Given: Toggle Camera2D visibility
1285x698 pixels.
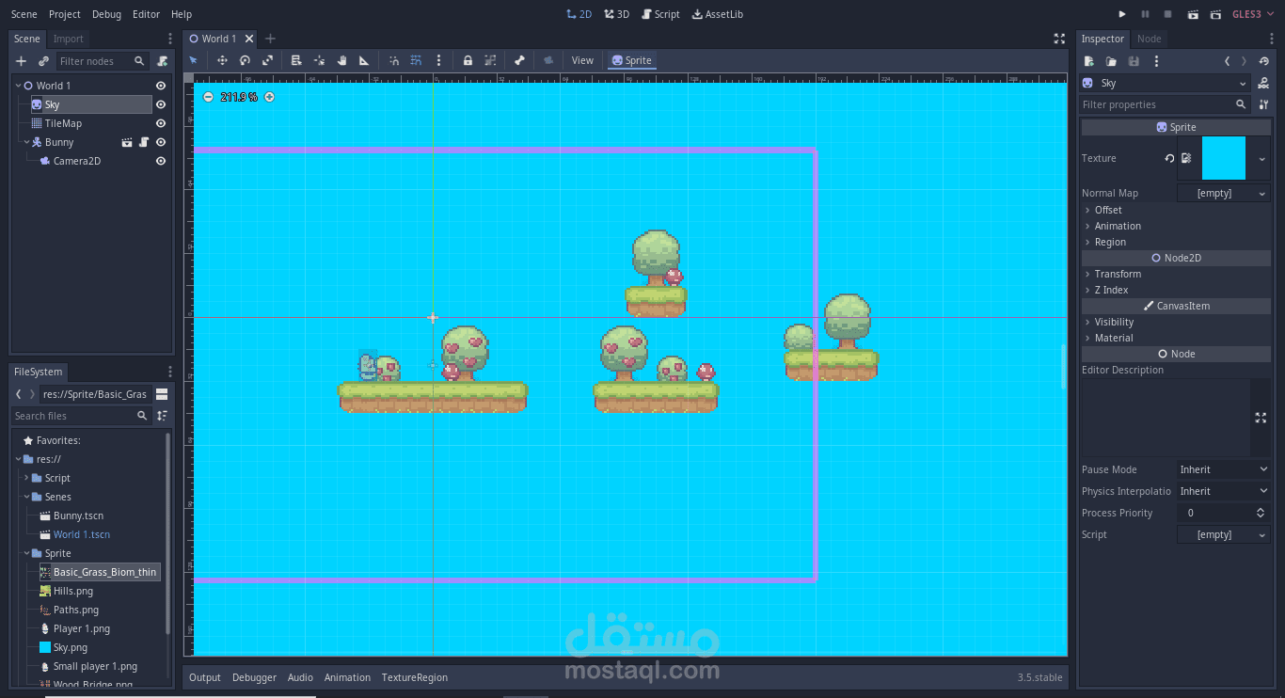Looking at the screenshot, I should pos(161,161).
